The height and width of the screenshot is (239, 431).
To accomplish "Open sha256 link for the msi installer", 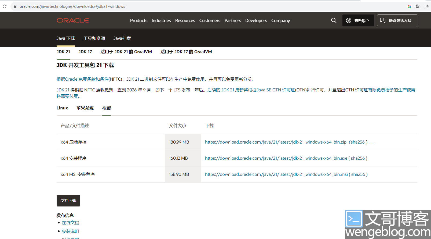I will pos(358,174).
